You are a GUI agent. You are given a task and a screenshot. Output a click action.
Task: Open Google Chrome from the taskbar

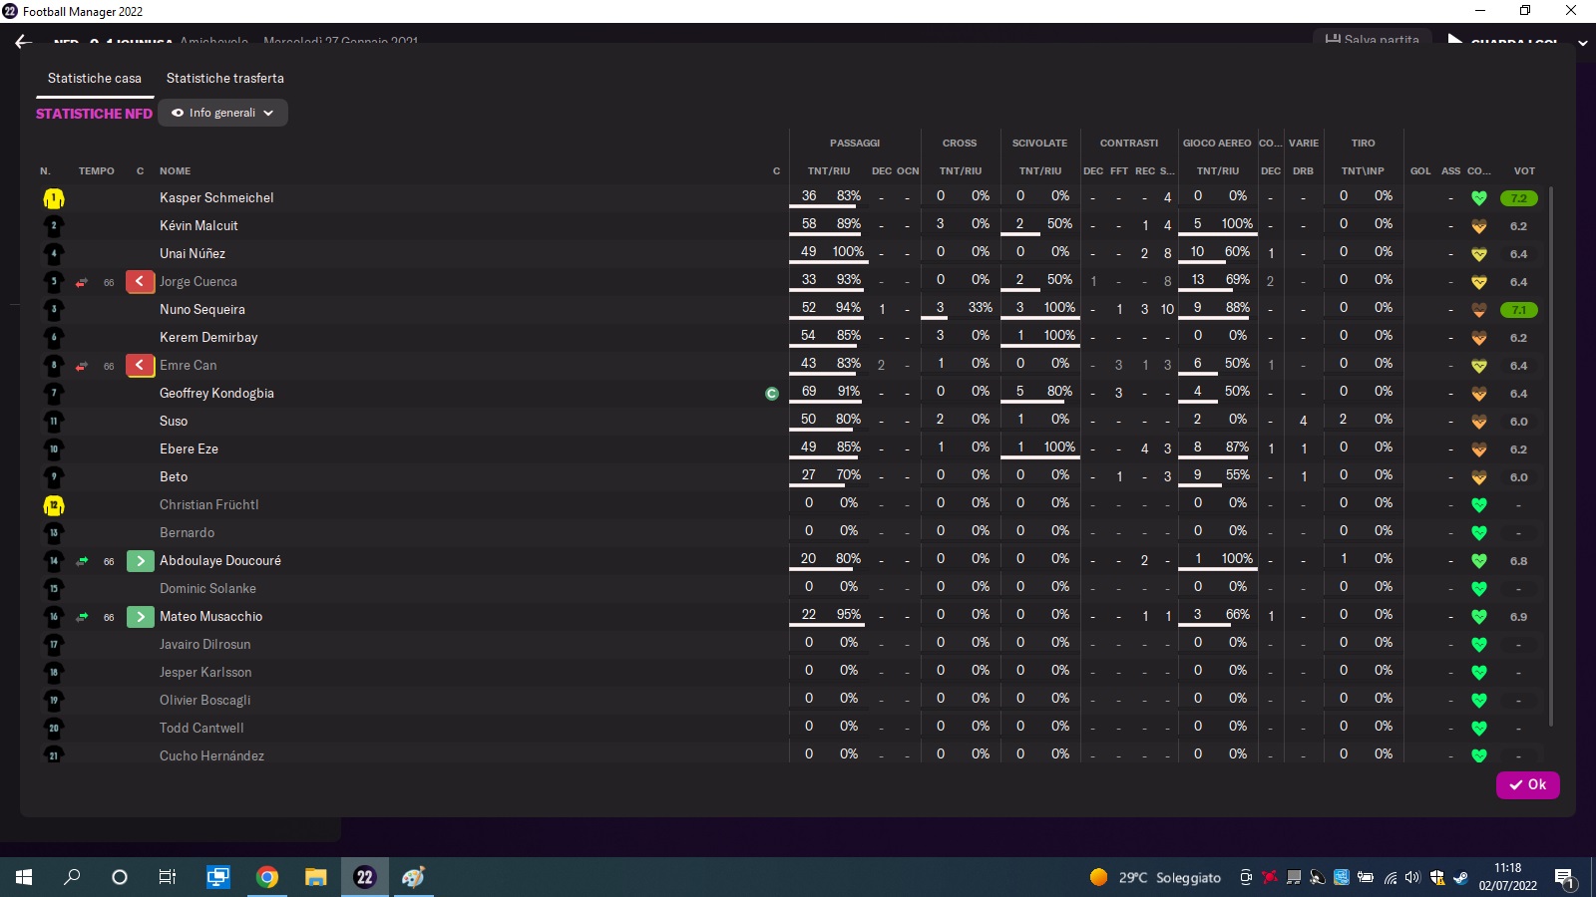pos(266,877)
